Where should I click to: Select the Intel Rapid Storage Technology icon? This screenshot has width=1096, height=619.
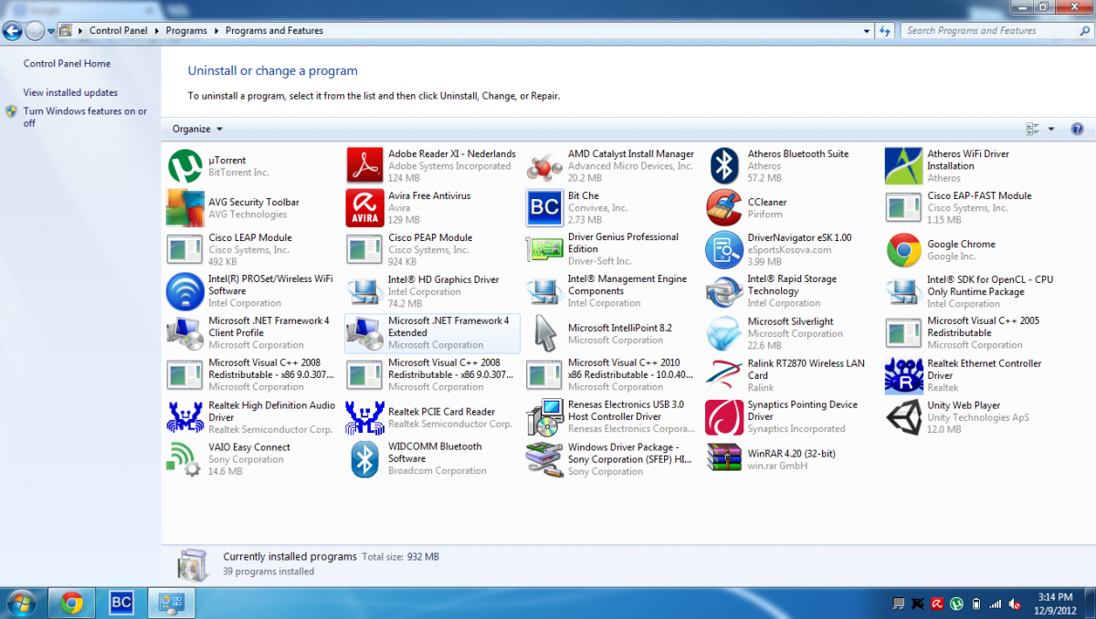pos(724,291)
